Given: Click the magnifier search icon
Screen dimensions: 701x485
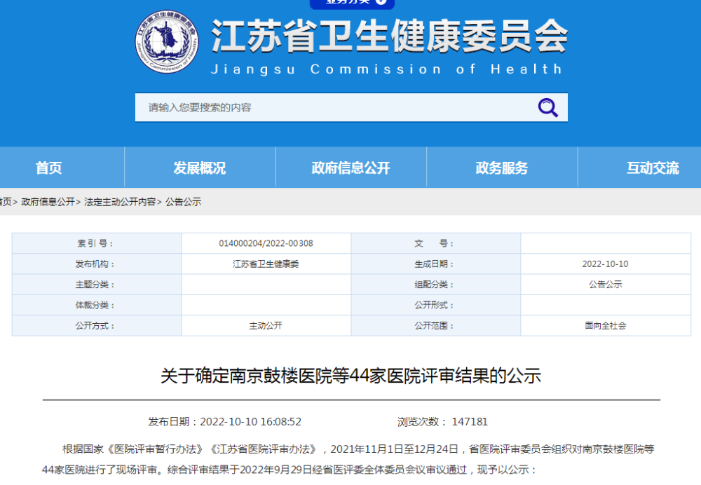Looking at the screenshot, I should tap(547, 107).
